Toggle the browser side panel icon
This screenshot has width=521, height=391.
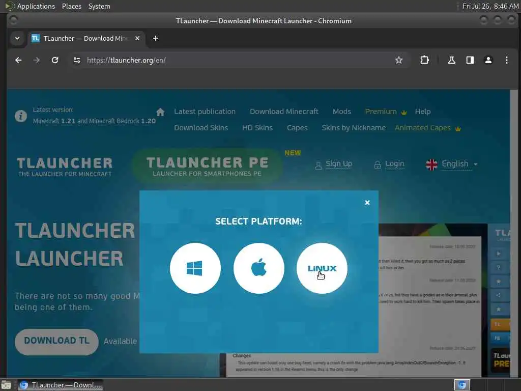(x=470, y=60)
